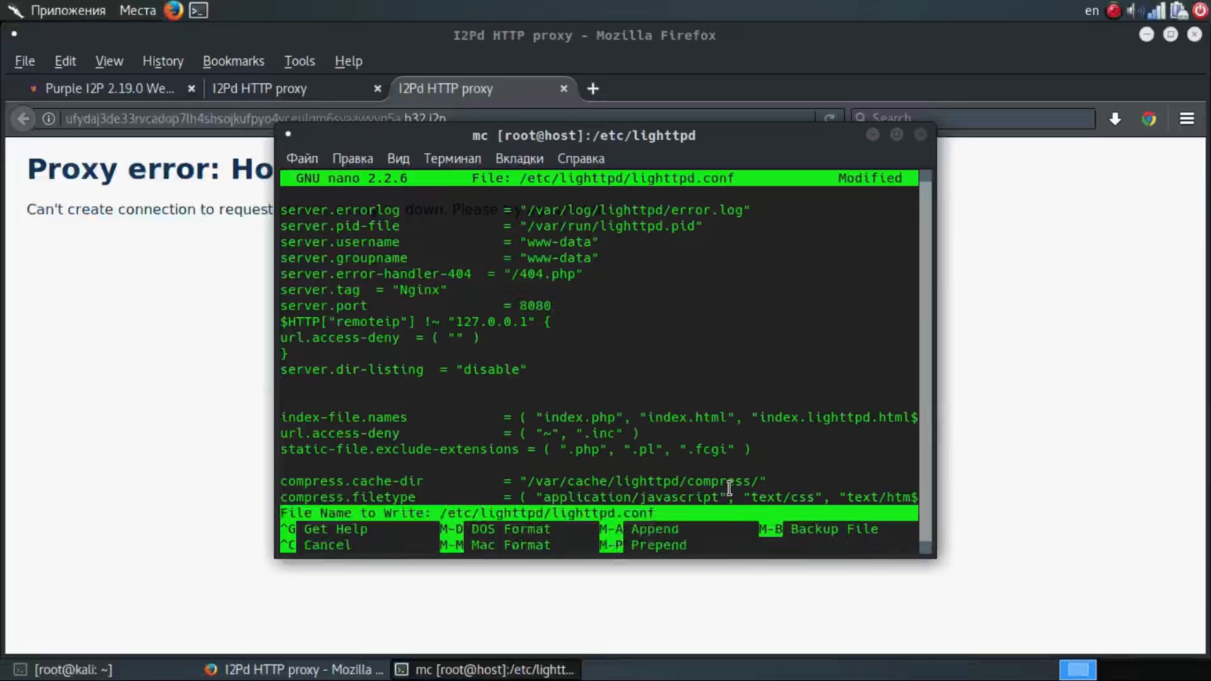Click the server.dir-listing line
The width and height of the screenshot is (1211, 681).
point(403,369)
